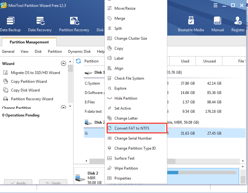
Task: Click the Copy Disk Wizard icon
Action: point(6,90)
